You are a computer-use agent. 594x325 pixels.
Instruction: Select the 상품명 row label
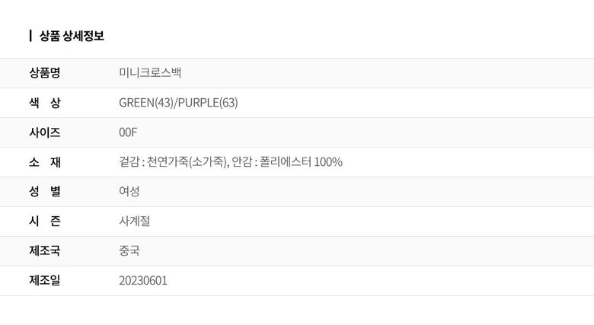(x=45, y=73)
